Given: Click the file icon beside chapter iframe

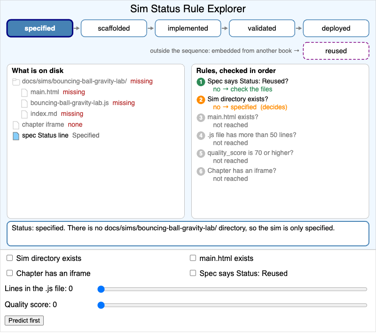Looking at the screenshot, I should pos(16,125).
